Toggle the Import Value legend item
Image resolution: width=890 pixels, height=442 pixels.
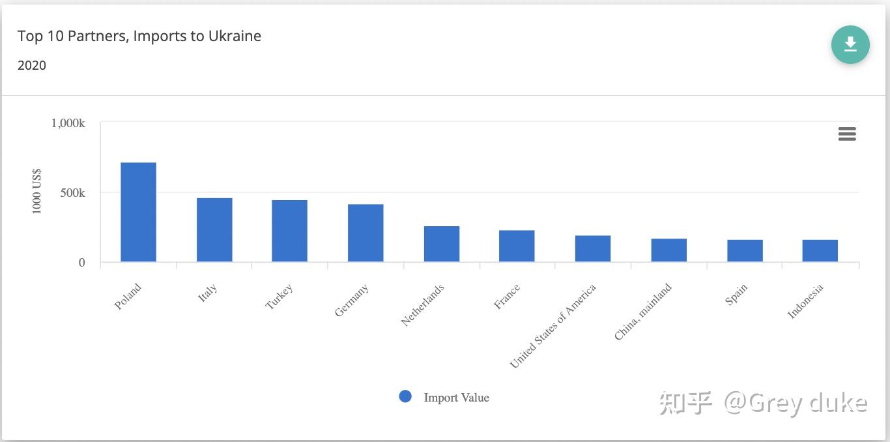[444, 397]
